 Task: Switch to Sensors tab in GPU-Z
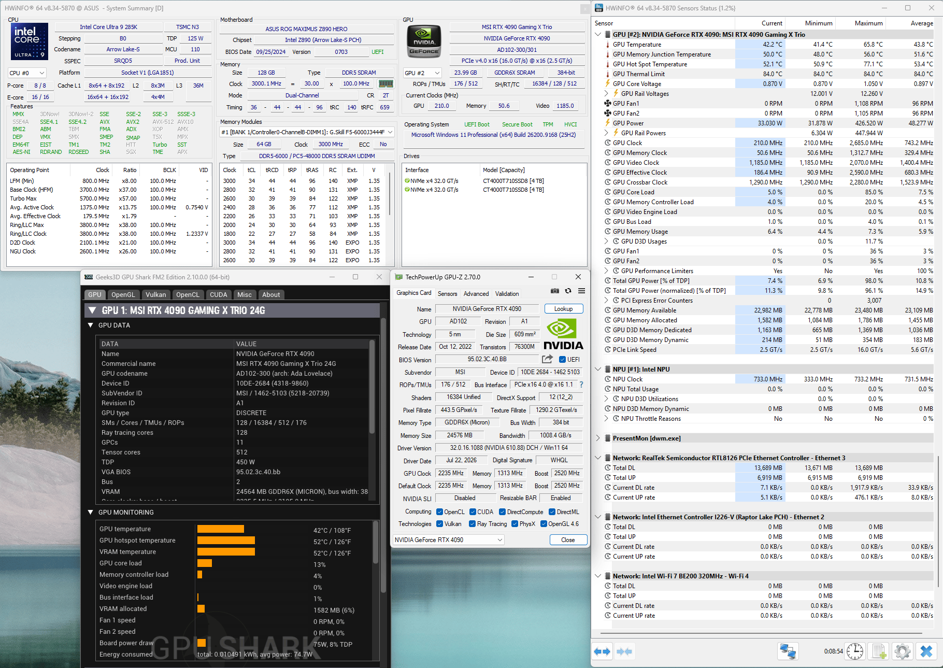pyautogui.click(x=447, y=294)
